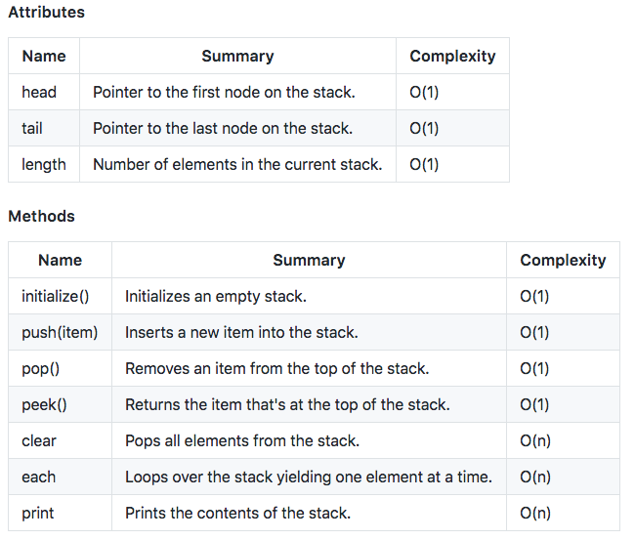Viewport: 635px width, 540px height.
Task: Click 'Pops all elements from the stack' text
Action: (242, 440)
